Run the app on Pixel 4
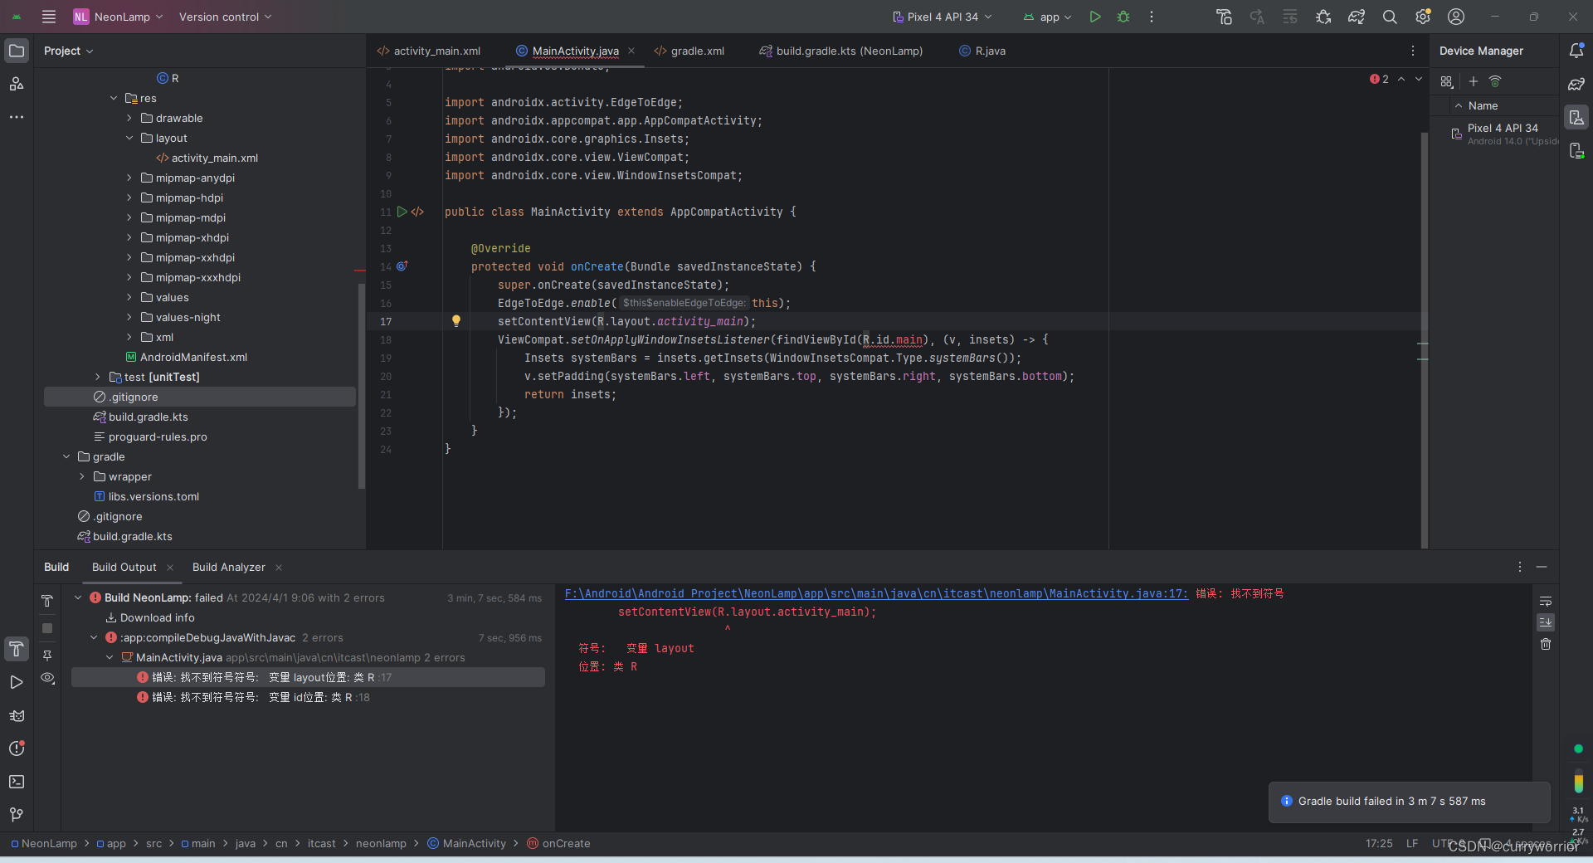This screenshot has height=863, width=1593. point(1094,17)
